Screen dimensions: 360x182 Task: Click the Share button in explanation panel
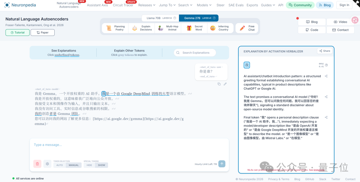[x=325, y=51]
